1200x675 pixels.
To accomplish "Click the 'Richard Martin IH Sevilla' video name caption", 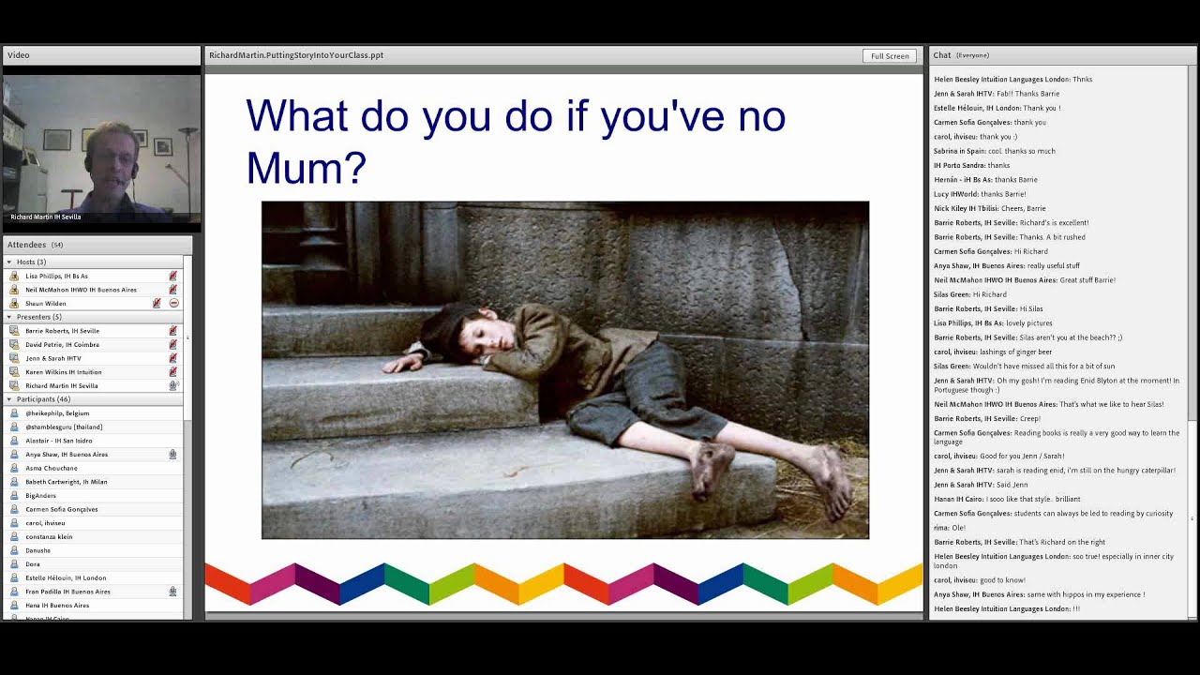I will coord(46,217).
